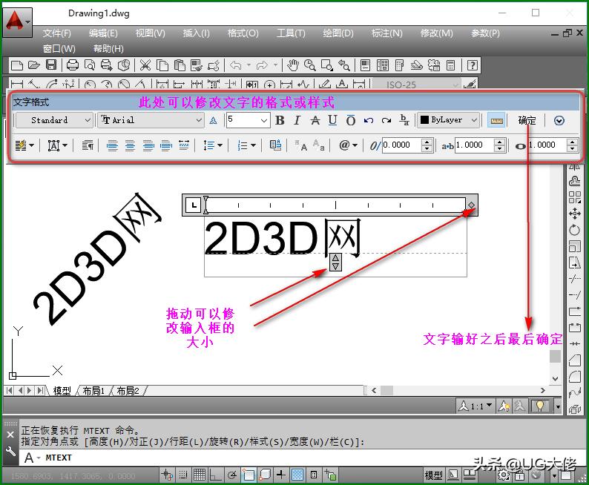Click the tab-type L button on the ruler
The image size is (589, 485).
pos(194,205)
